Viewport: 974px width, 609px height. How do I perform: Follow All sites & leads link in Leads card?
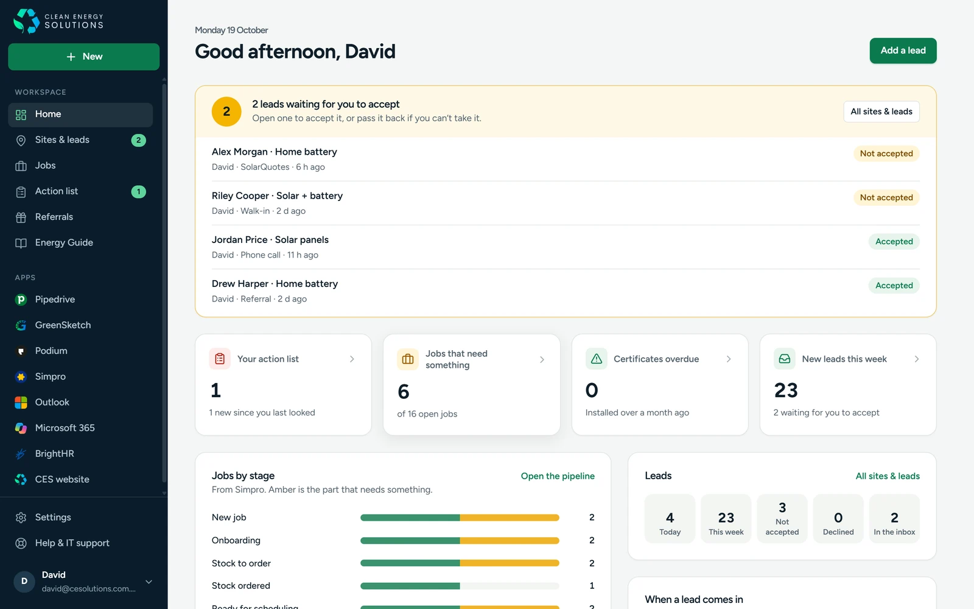coord(888,476)
